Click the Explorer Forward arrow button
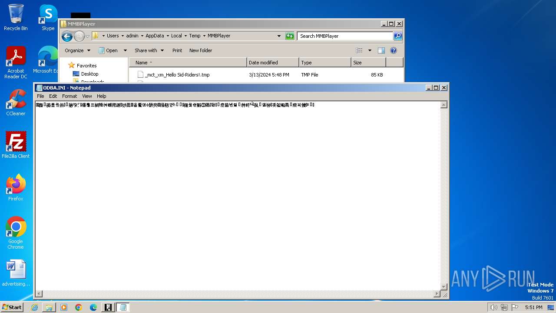This screenshot has width=556, height=313. 79,36
